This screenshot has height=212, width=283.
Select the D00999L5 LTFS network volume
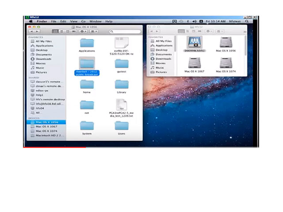(x=194, y=42)
